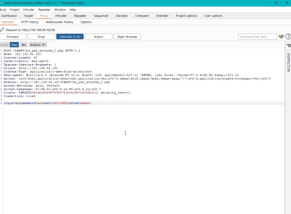The height and width of the screenshot is (214, 291).
Task: Open the HTTP history sub-tab
Action: click(x=30, y=22)
